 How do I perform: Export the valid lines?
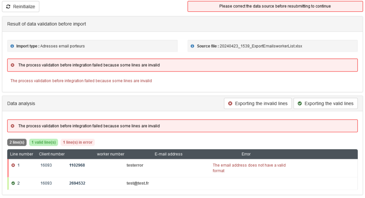325,103
